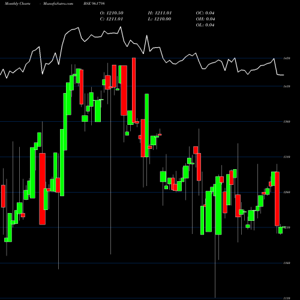Select the close value 'C: 1211.01'
Viewport: 300px width, 300px height.
112,19
